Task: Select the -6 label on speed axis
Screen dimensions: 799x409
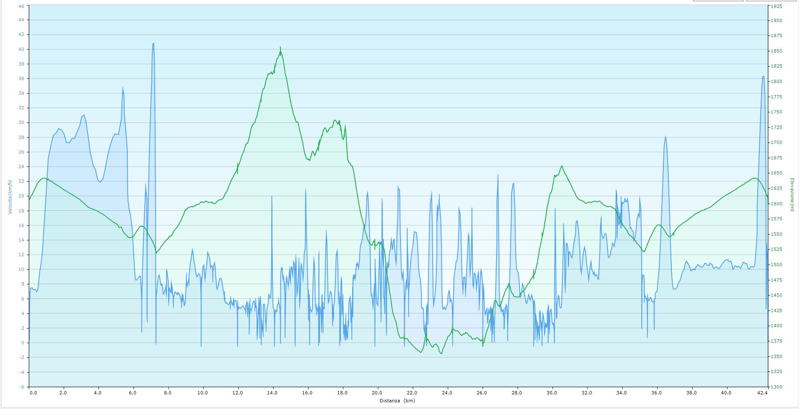Action: pyautogui.click(x=21, y=387)
